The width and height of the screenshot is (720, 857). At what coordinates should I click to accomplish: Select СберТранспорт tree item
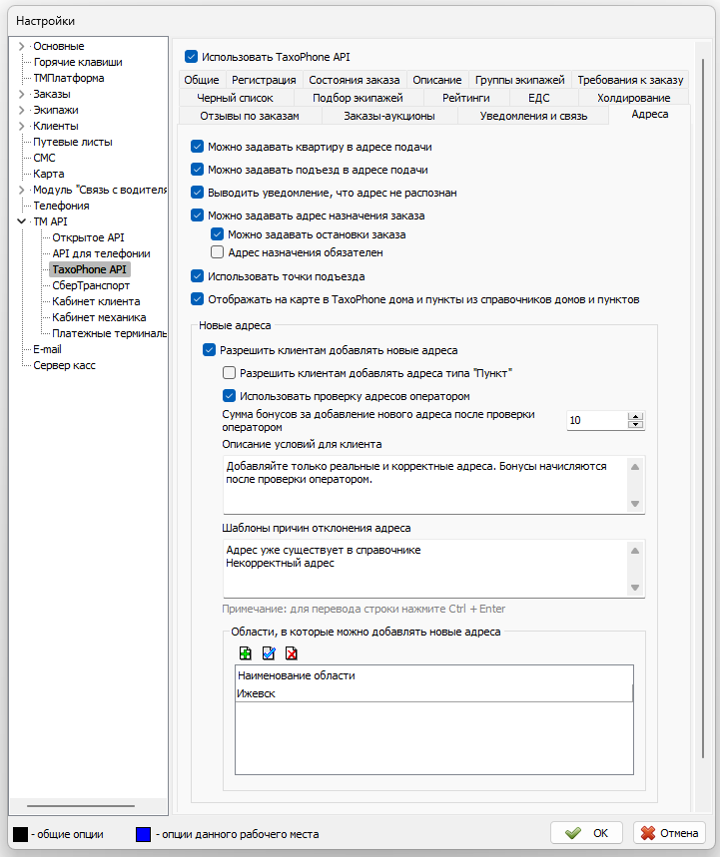pos(91,285)
